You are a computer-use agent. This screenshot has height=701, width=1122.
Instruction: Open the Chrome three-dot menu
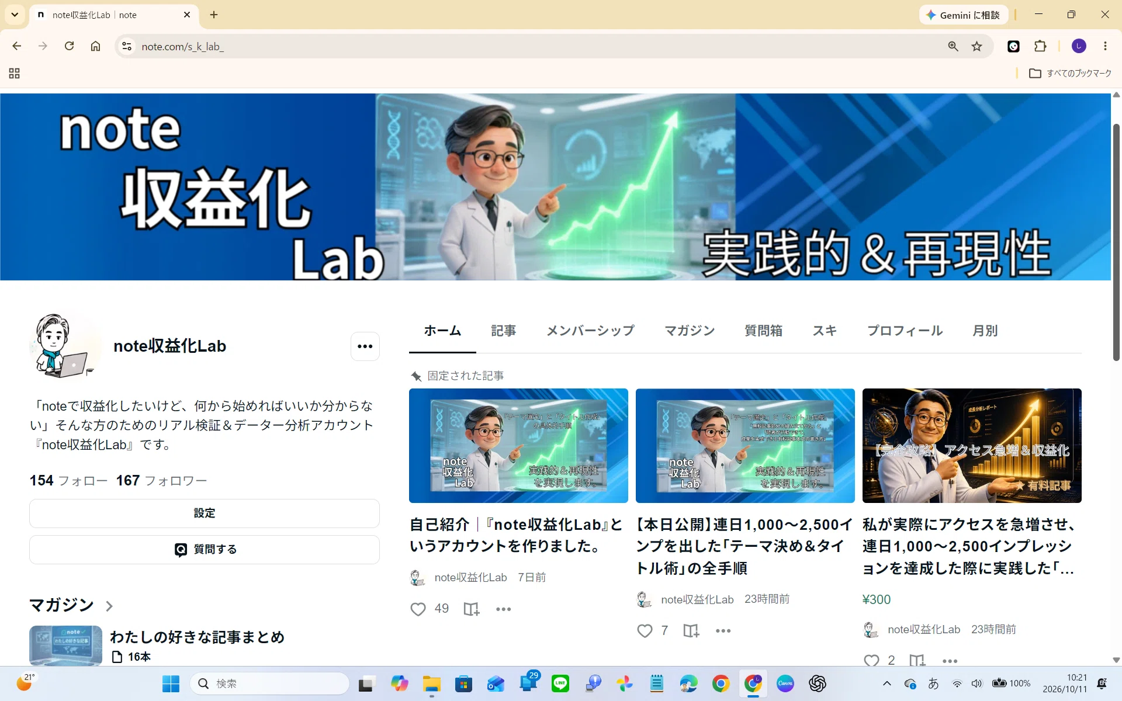tap(1105, 46)
